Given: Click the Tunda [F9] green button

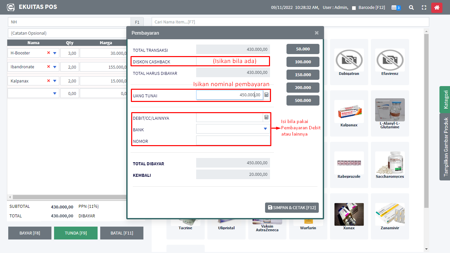Looking at the screenshot, I should pyautogui.click(x=76, y=233).
